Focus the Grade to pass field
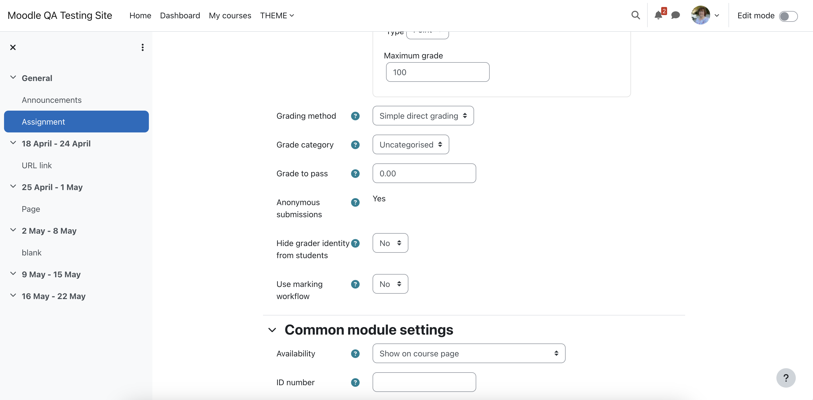The height and width of the screenshot is (400, 813). (424, 174)
